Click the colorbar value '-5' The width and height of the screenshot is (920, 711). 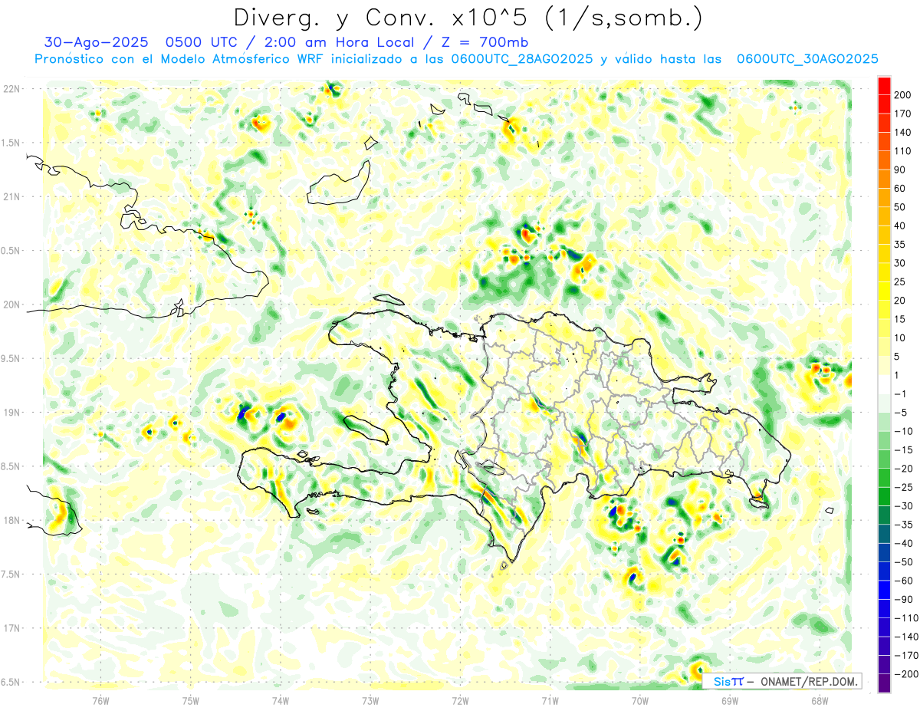pyautogui.click(x=901, y=413)
